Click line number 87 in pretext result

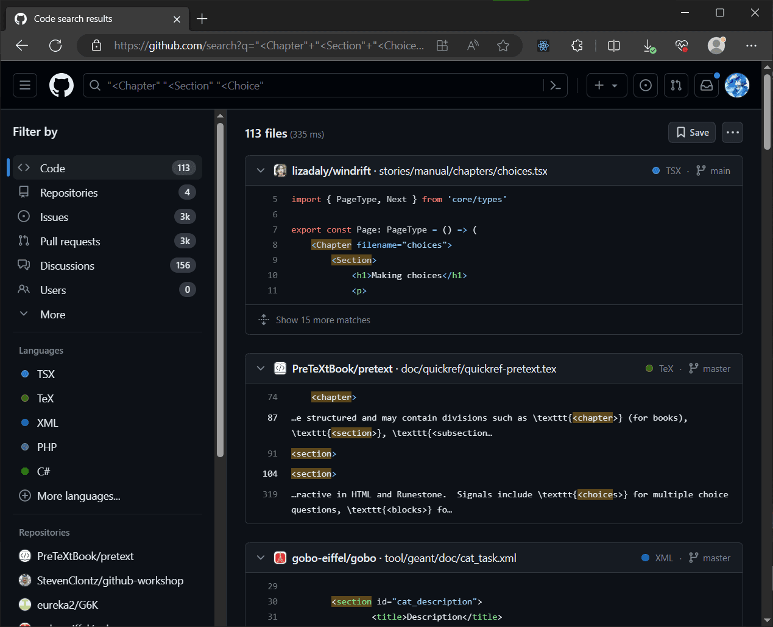pos(272,418)
